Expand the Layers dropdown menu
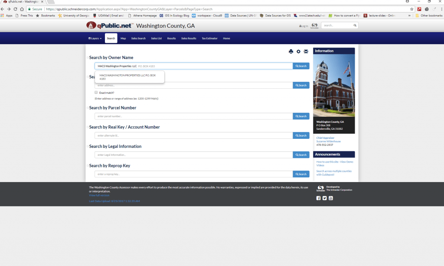444x266 pixels. pyautogui.click(x=95, y=38)
